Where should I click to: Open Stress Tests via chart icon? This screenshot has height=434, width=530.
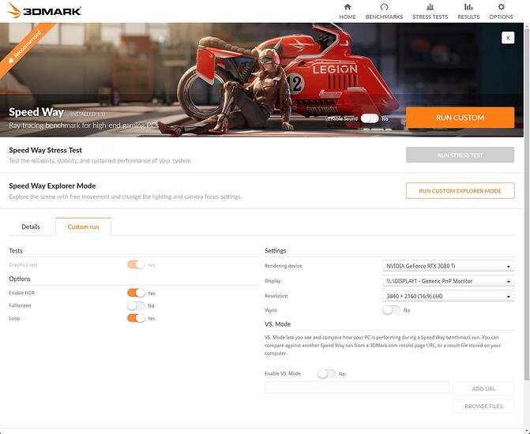pyautogui.click(x=430, y=7)
